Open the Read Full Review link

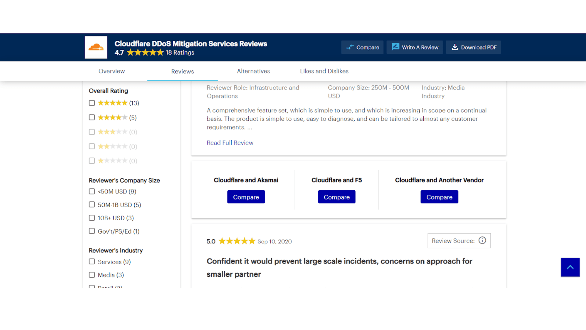[x=230, y=143]
